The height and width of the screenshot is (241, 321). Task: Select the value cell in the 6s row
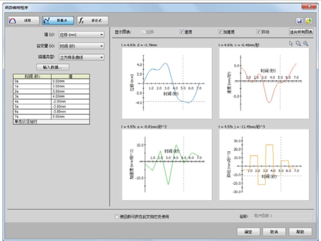(70, 112)
